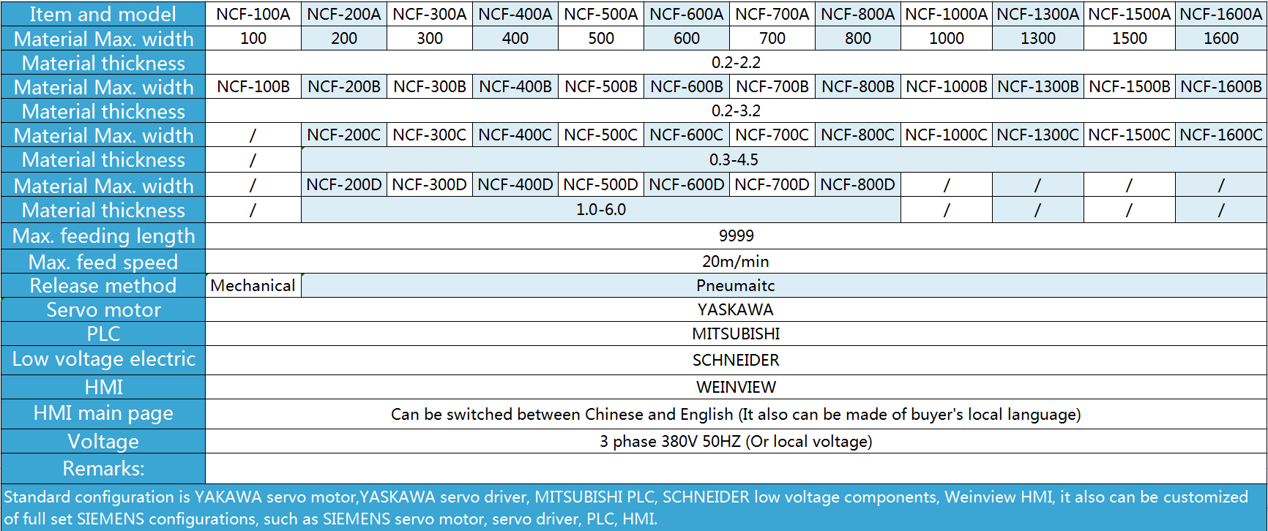Select the SCHNEIDER cell
The width and height of the screenshot is (1268, 531).
[x=736, y=360]
